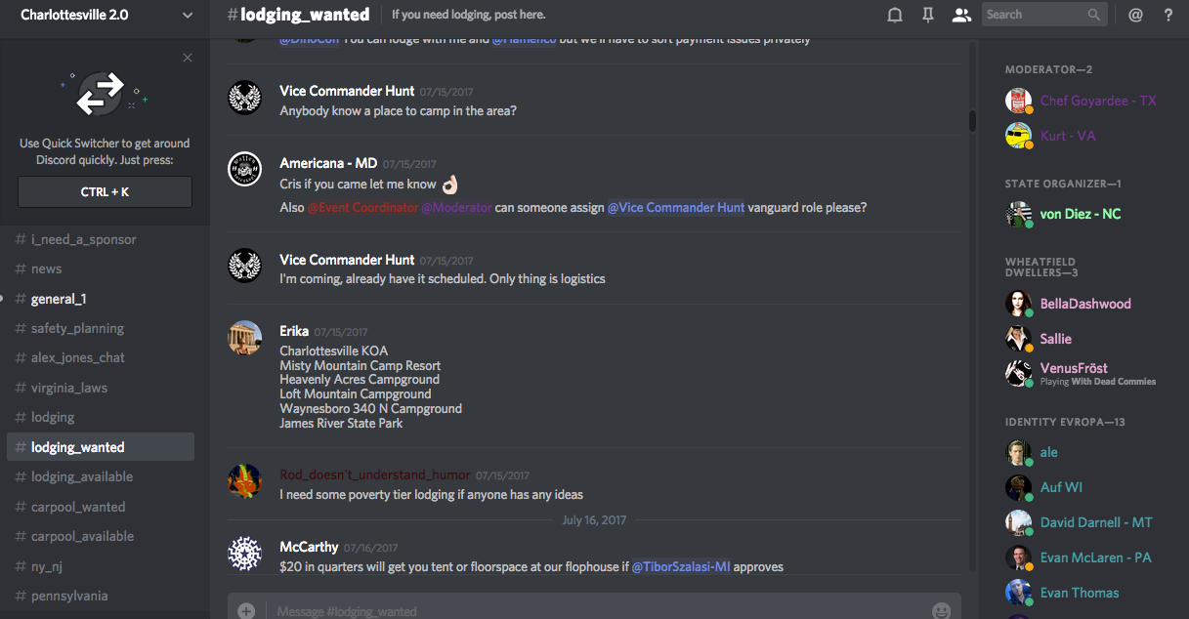Screen dimensions: 1189x619
Task: Open recent mentions
Action: (1135, 15)
